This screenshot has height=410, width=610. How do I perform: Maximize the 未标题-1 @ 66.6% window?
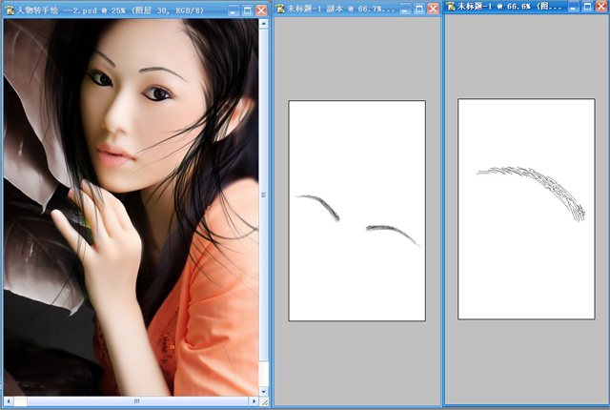[x=587, y=7]
